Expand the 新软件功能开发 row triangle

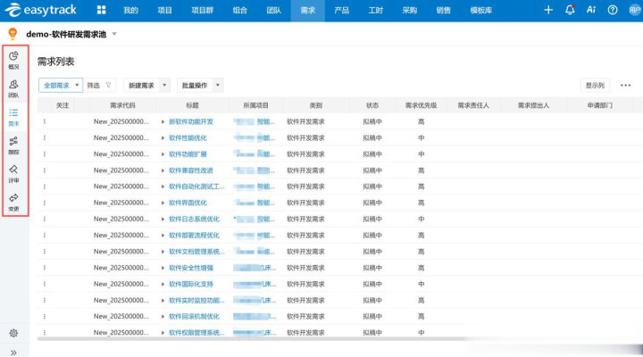tap(163, 121)
